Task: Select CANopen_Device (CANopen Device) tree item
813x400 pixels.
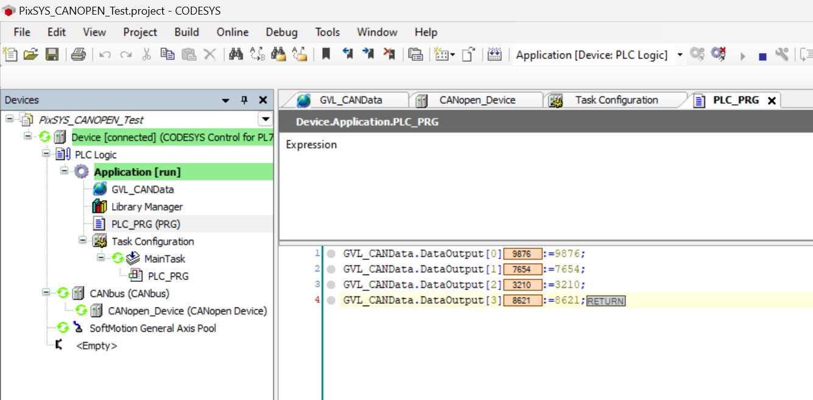Action: coord(188,311)
